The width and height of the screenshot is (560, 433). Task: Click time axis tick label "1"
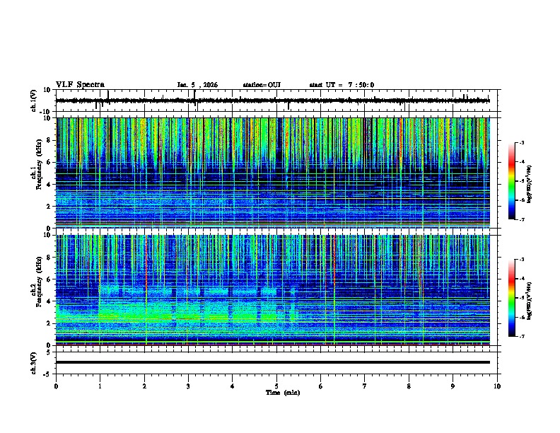100,386
